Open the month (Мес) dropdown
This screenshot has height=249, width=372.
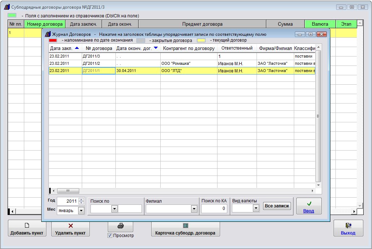[x=81, y=210]
